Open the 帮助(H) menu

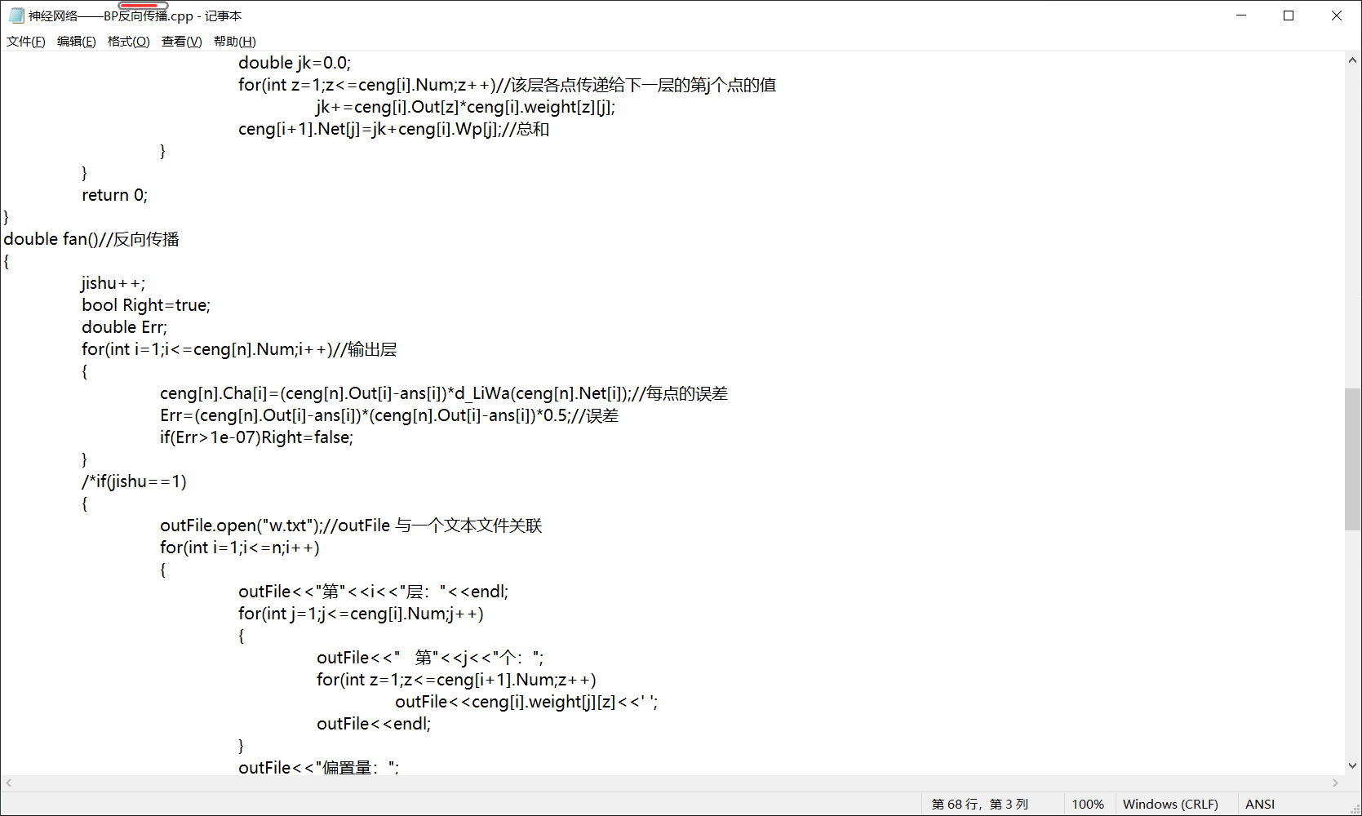235,42
